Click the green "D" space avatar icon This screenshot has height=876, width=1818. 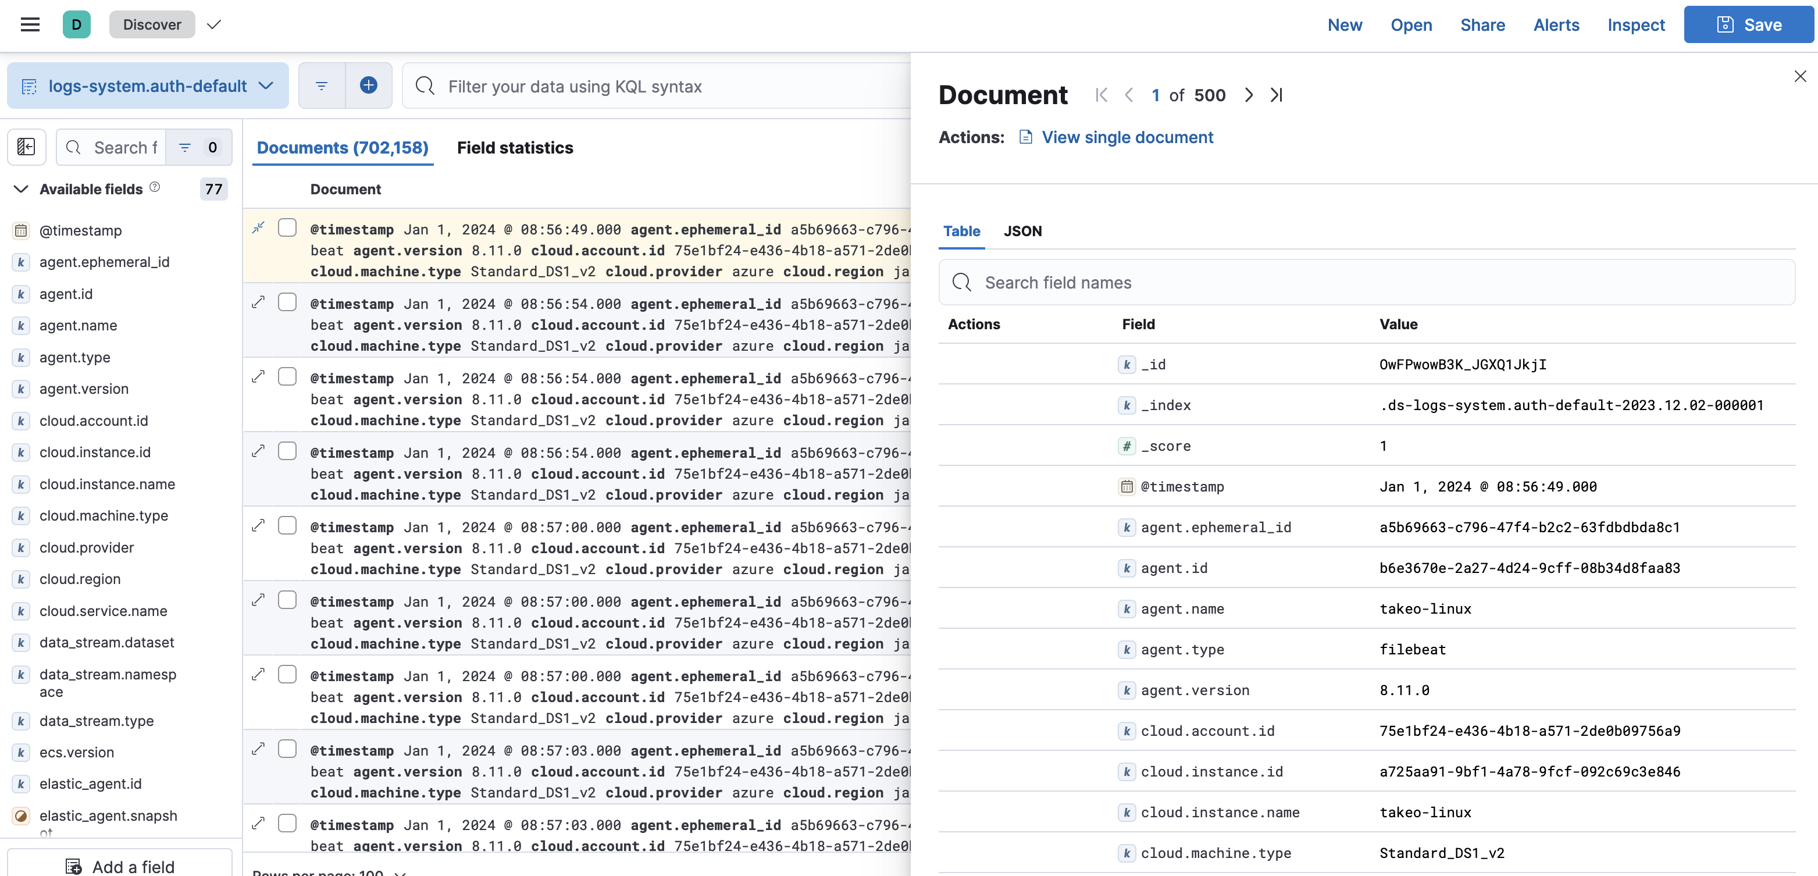click(x=76, y=24)
